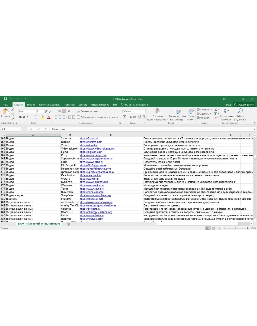This screenshot has width=257, height=326.
Task: Click the Insert Function fx icon
Action: [x=45, y=129]
